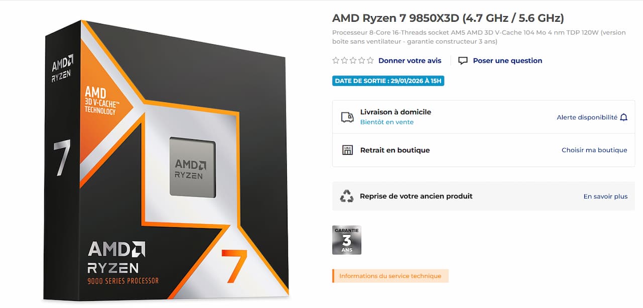This screenshot has height=308, width=643.
Task: Click 'En savoir plus' link
Action: [605, 196]
